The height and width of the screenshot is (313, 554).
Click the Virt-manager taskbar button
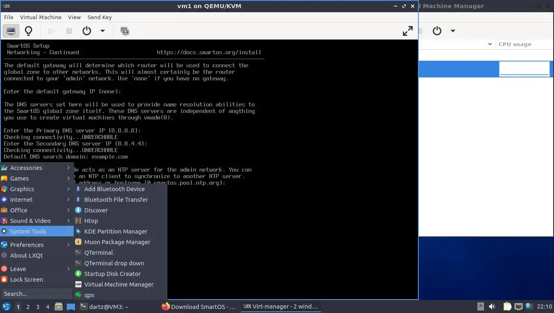280,307
